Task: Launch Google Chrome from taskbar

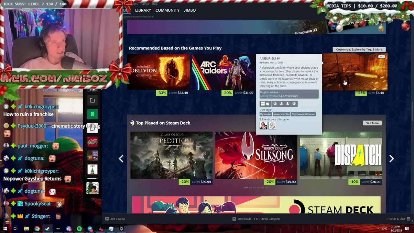Action: coord(37,229)
